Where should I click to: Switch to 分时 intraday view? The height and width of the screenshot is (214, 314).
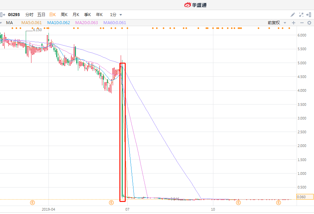click(x=29, y=15)
